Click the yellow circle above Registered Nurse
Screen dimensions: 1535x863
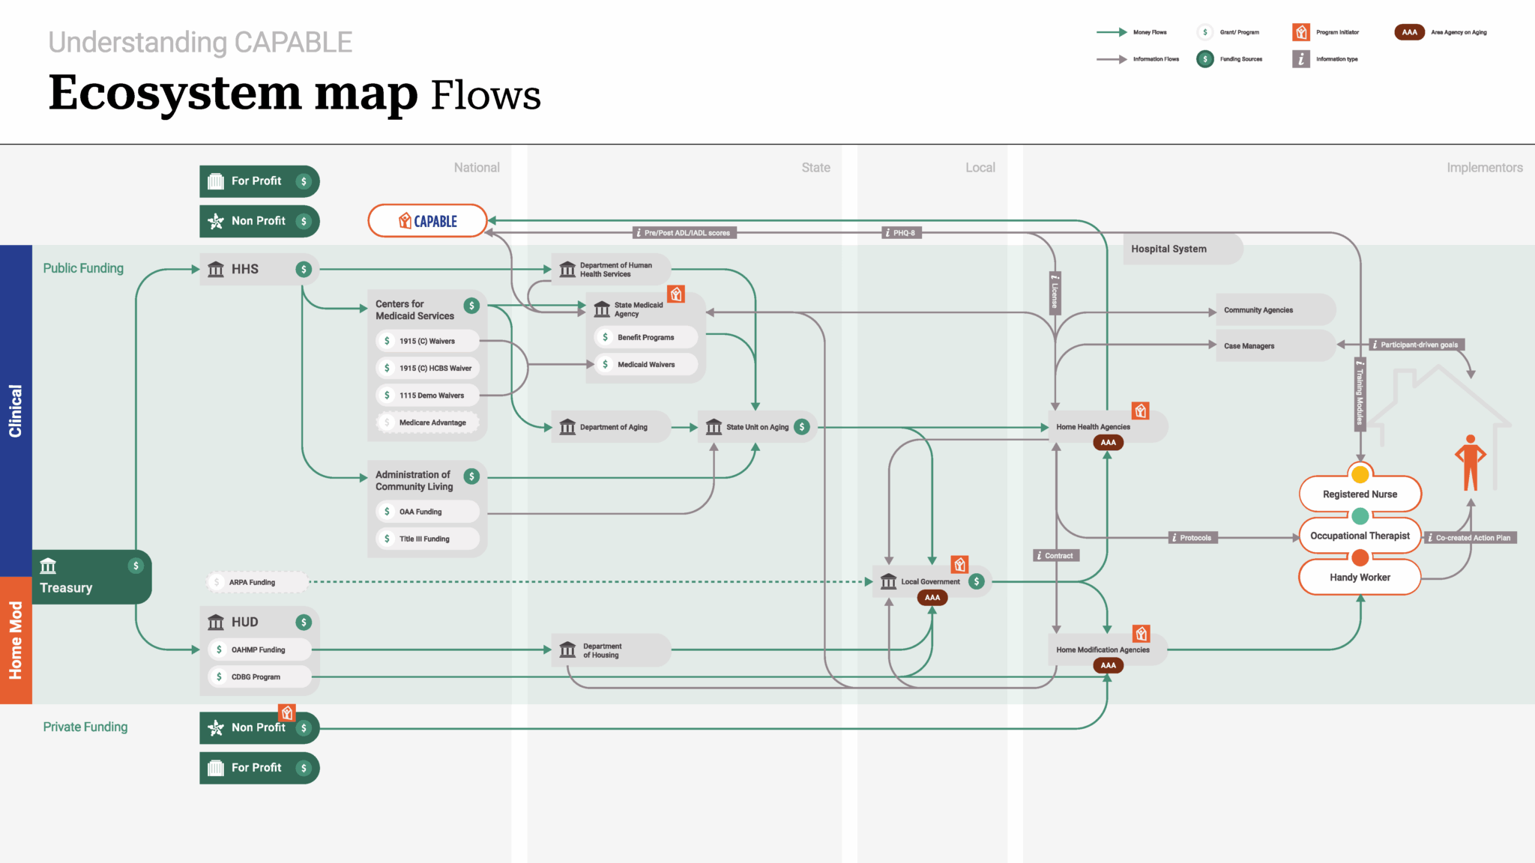pyautogui.click(x=1360, y=474)
